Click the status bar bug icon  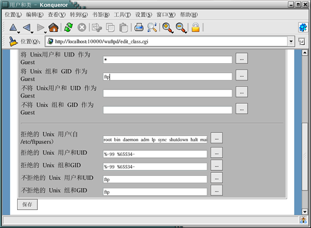[x=303, y=220]
